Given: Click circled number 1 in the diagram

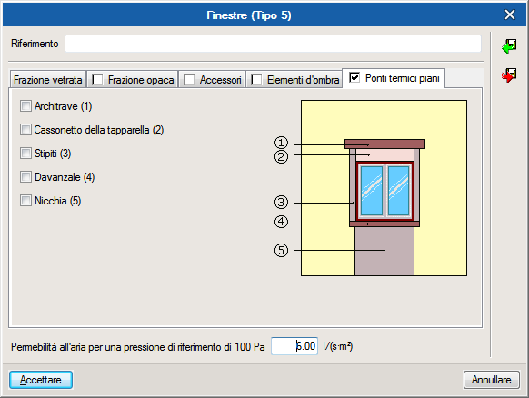Looking at the screenshot, I should coord(281,143).
